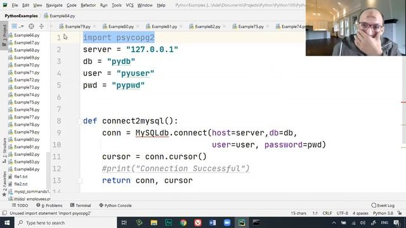Change the UTF-8 file encoding
406x228 pixels.
pyautogui.click(x=343, y=213)
